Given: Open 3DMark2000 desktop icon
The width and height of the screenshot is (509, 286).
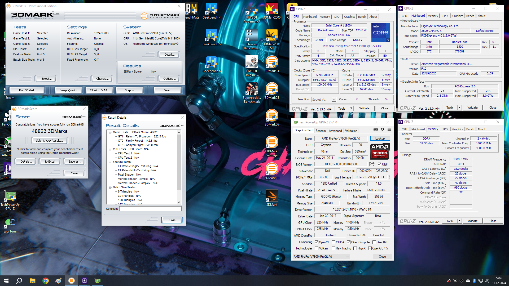Looking at the screenshot, I should point(272,11).
